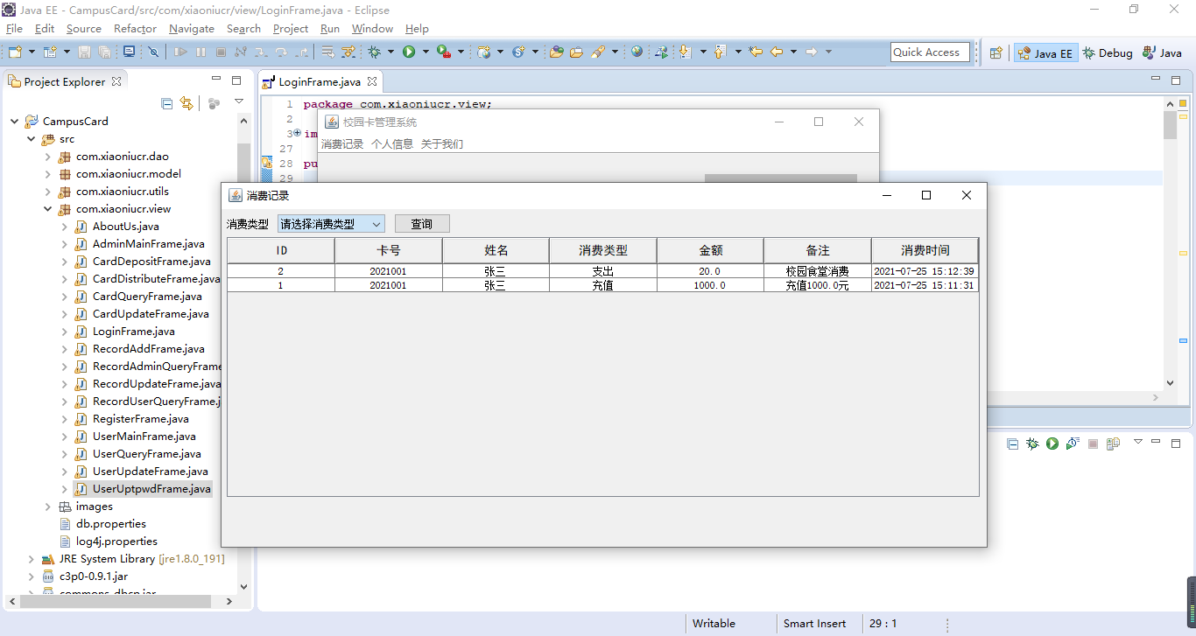The height and width of the screenshot is (636, 1196).
Task: Switch to the Java perspective
Action: click(1162, 52)
